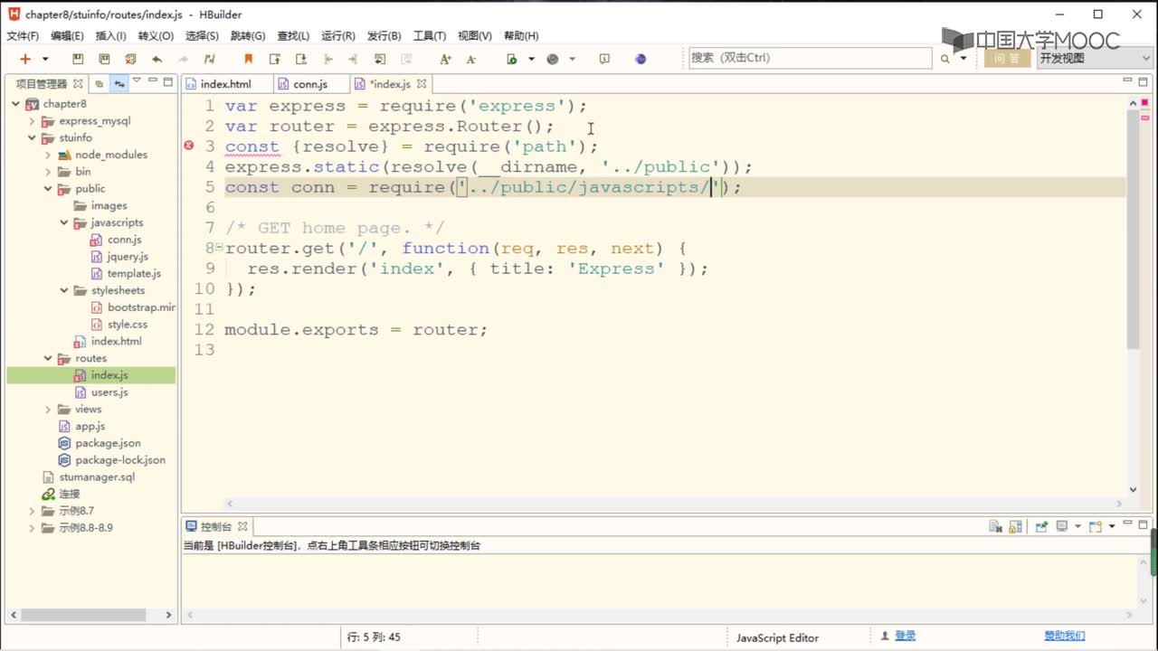
Task: Collapse the javascripts folder
Action: (64, 222)
